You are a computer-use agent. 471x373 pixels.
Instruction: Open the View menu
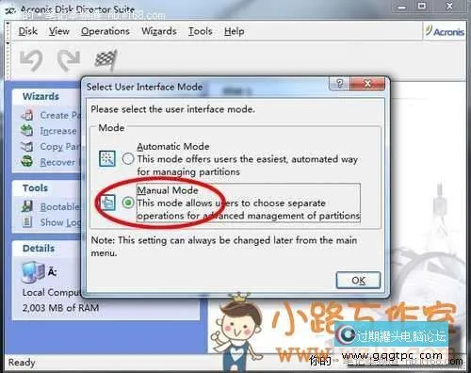click(x=59, y=31)
